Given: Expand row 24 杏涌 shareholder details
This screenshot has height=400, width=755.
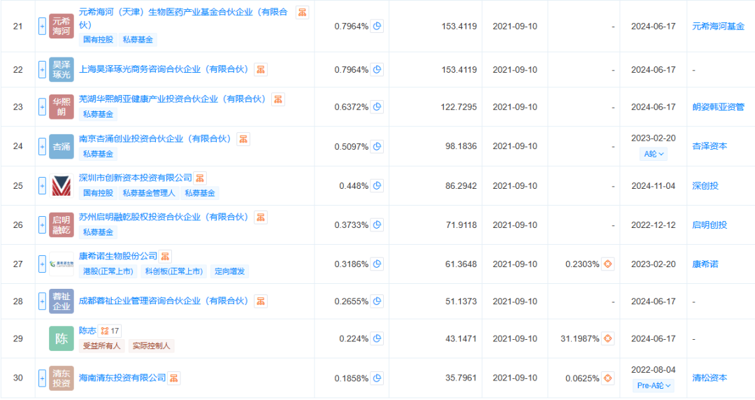Looking at the screenshot, I should 42,146.
